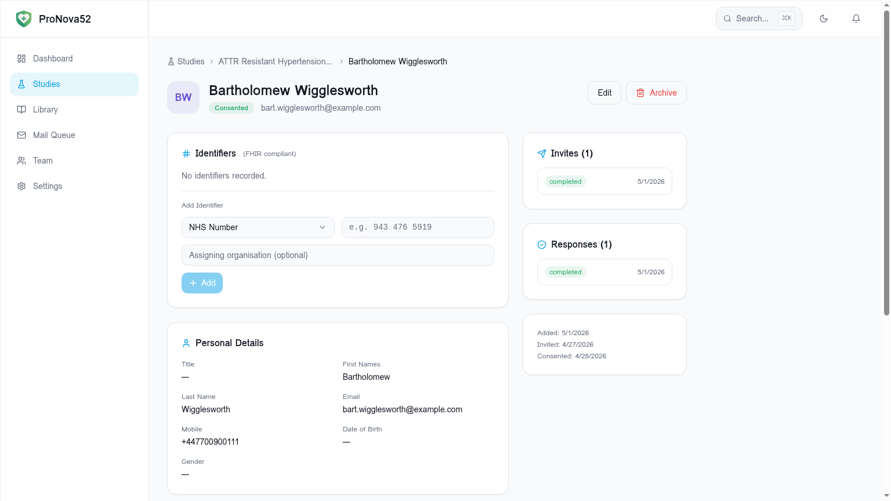Go to Studies breadcrumb link
The width and height of the screenshot is (891, 501).
click(186, 61)
